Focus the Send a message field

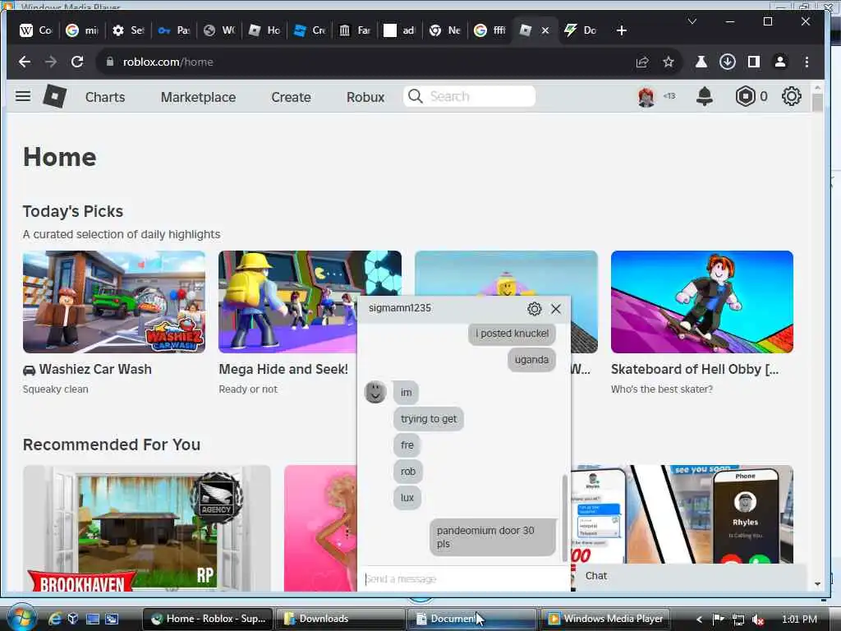point(464,579)
